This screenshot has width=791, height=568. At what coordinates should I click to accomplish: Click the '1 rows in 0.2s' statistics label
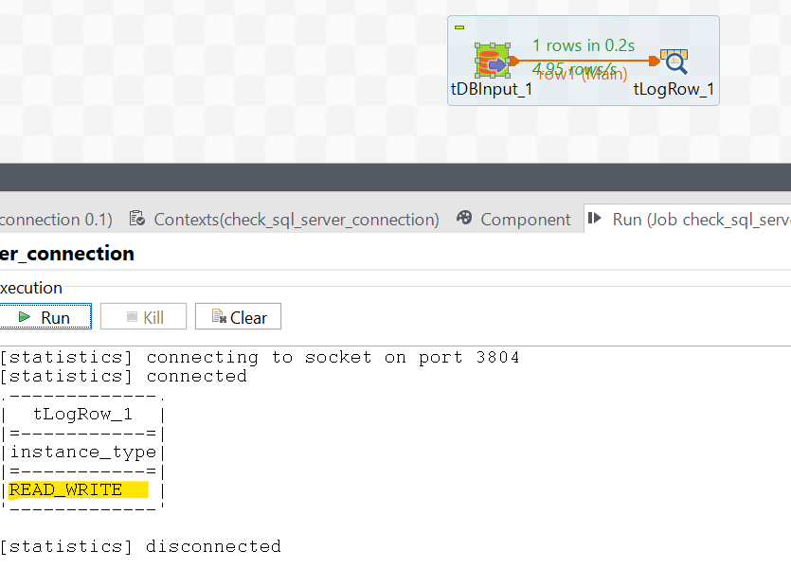(583, 44)
